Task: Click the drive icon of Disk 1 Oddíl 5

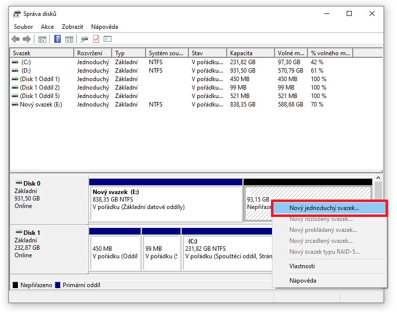Action: coord(15,96)
